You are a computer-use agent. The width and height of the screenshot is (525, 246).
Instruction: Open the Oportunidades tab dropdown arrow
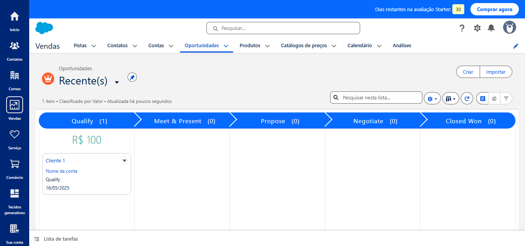click(226, 45)
